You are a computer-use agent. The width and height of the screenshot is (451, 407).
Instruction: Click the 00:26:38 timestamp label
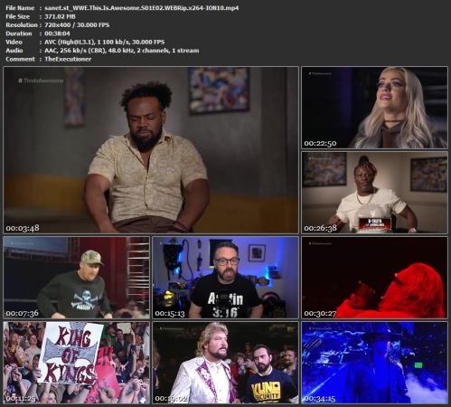click(321, 228)
